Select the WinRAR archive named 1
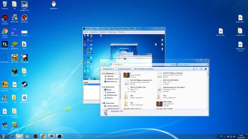Image resolution: width=248 pixels, height=139 pixels. [132, 75]
